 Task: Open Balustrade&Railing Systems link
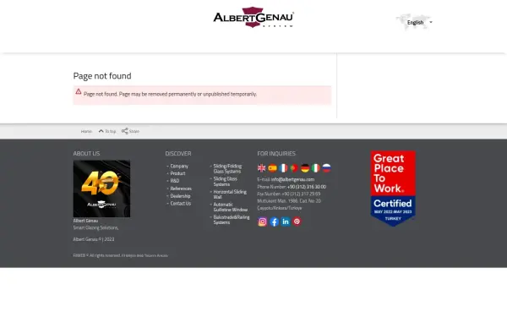(232, 220)
